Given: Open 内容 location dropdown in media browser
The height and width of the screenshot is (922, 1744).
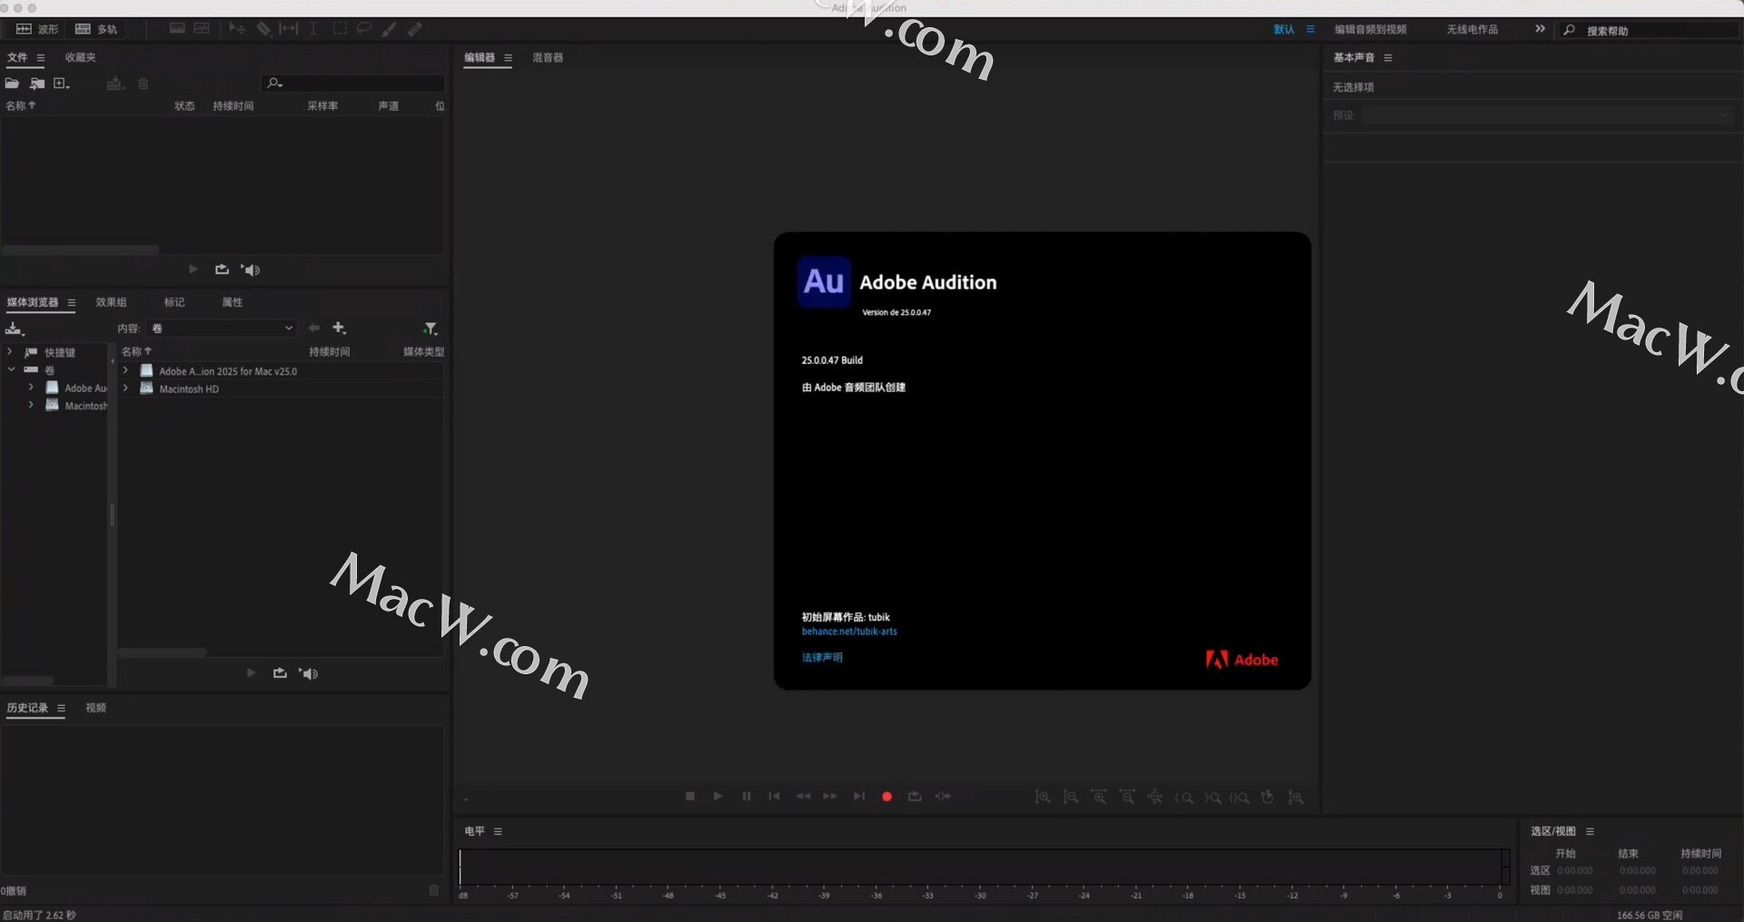Looking at the screenshot, I should (x=223, y=329).
